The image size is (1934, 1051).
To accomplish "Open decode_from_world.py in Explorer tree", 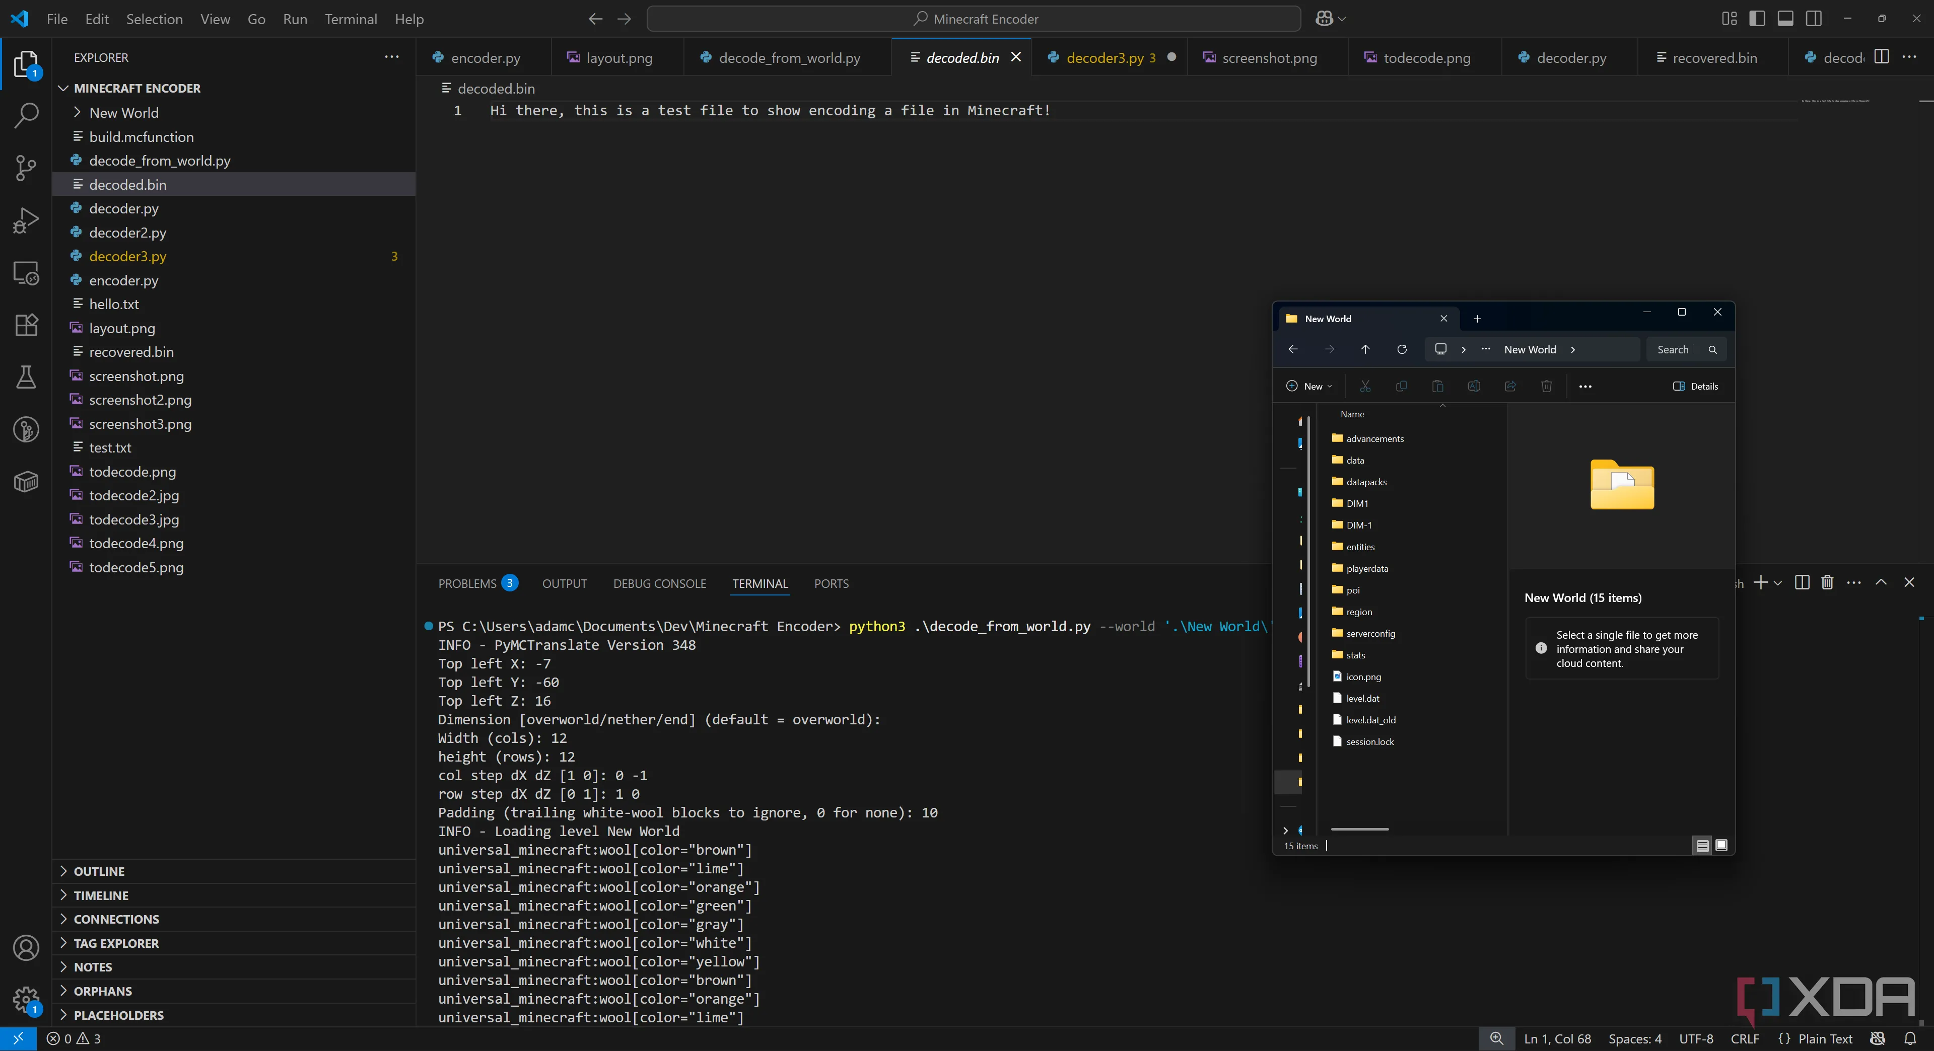I will (234, 161).
